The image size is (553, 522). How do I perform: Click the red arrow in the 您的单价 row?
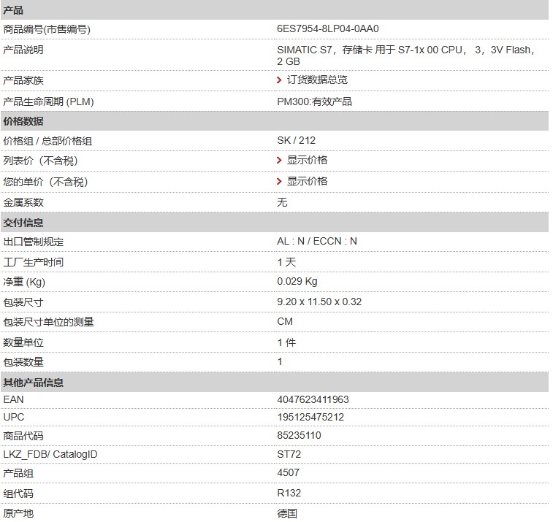(280, 181)
